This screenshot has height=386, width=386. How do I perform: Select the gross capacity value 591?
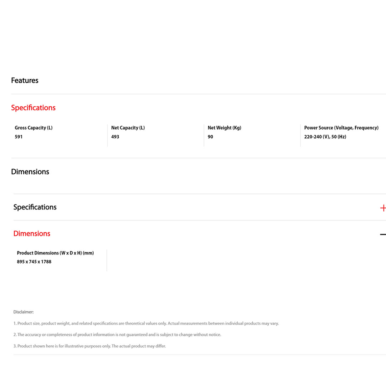(19, 137)
